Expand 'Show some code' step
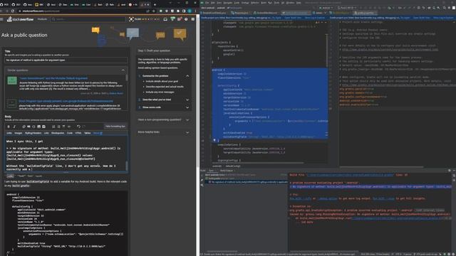This screenshot has height=256, width=456. [187, 107]
